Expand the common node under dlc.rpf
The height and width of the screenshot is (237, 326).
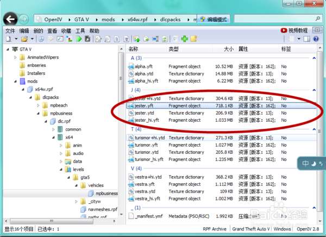(x=53, y=129)
